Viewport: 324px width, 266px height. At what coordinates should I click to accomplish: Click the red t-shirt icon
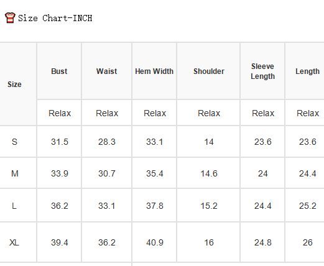click(x=10, y=18)
